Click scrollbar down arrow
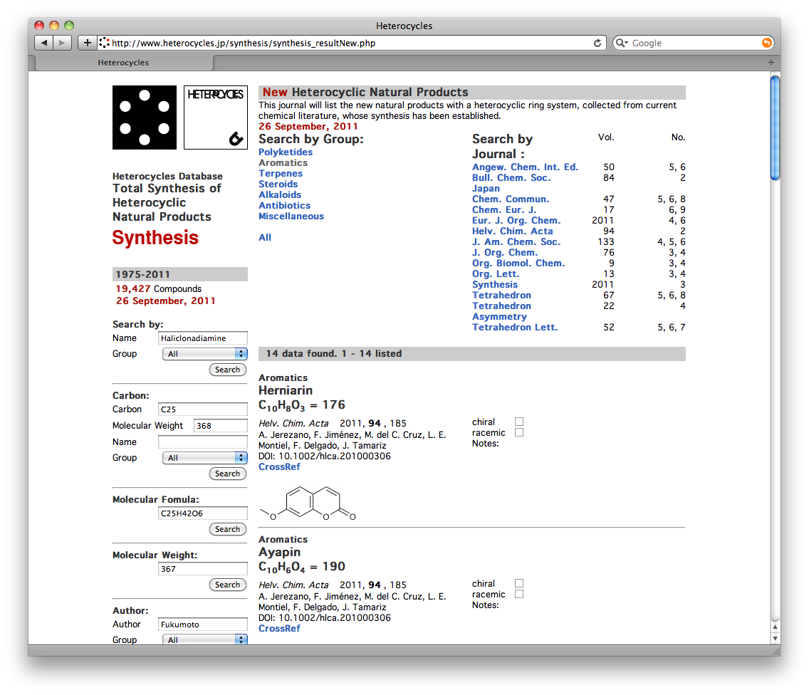The width and height of the screenshot is (809, 695). click(x=775, y=638)
